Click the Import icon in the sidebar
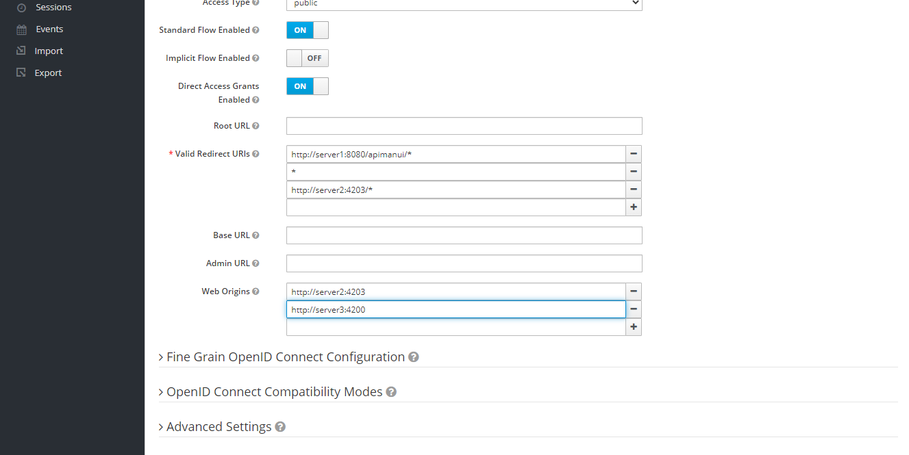The image size is (909, 455). tap(20, 50)
